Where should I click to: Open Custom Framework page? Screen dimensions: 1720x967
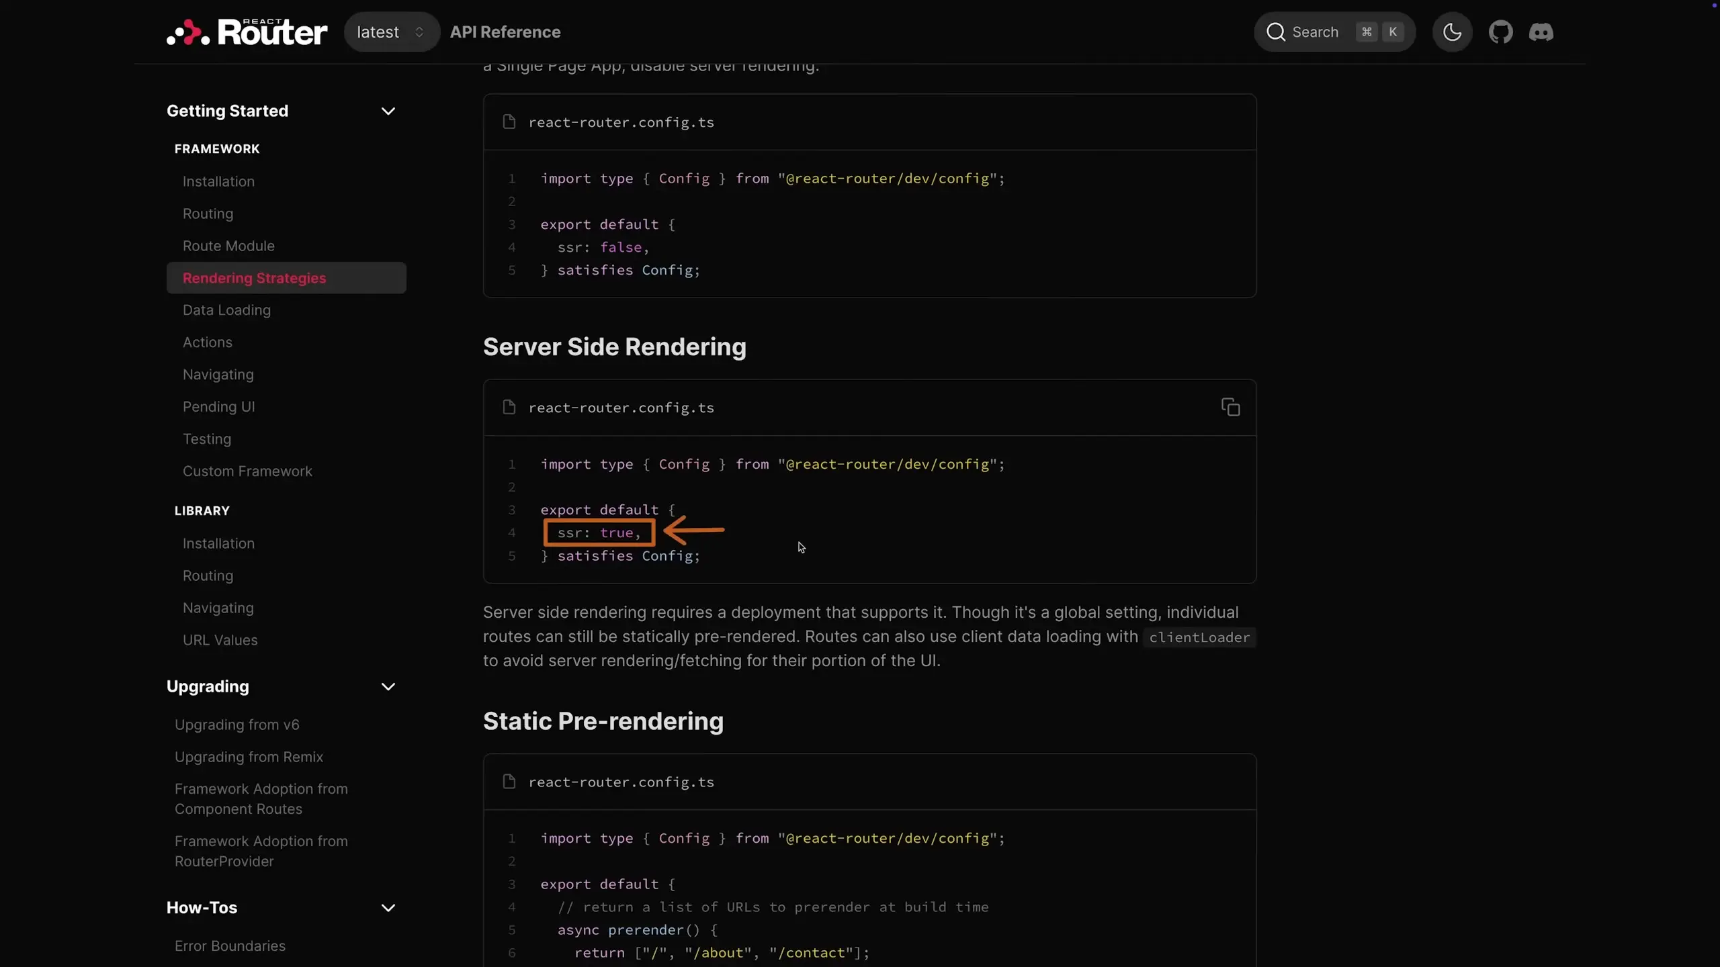tap(247, 471)
